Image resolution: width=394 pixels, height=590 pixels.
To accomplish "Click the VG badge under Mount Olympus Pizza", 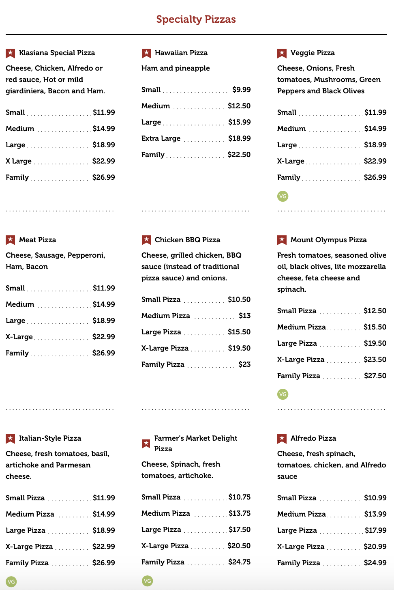I will tap(283, 394).
